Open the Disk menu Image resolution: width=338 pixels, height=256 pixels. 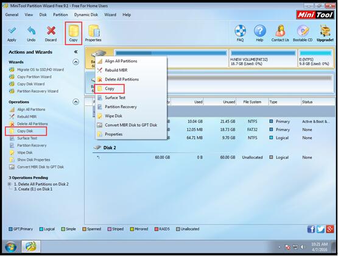coord(43,15)
